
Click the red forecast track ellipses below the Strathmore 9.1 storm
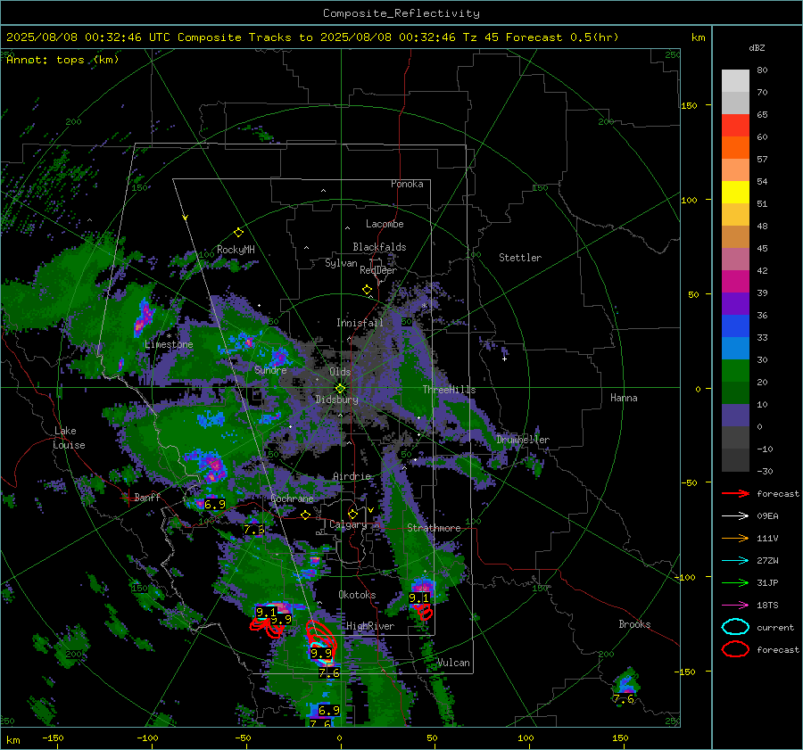click(424, 611)
